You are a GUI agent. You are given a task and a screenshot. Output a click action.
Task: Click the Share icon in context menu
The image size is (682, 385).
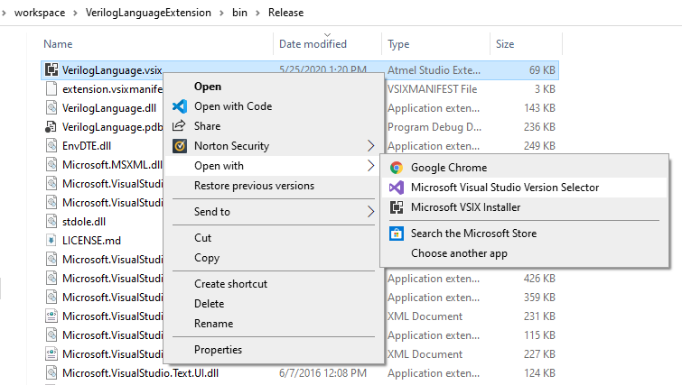coord(179,126)
